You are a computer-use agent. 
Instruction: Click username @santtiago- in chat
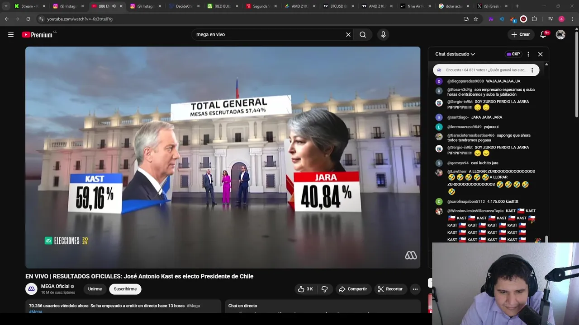tap(458, 117)
